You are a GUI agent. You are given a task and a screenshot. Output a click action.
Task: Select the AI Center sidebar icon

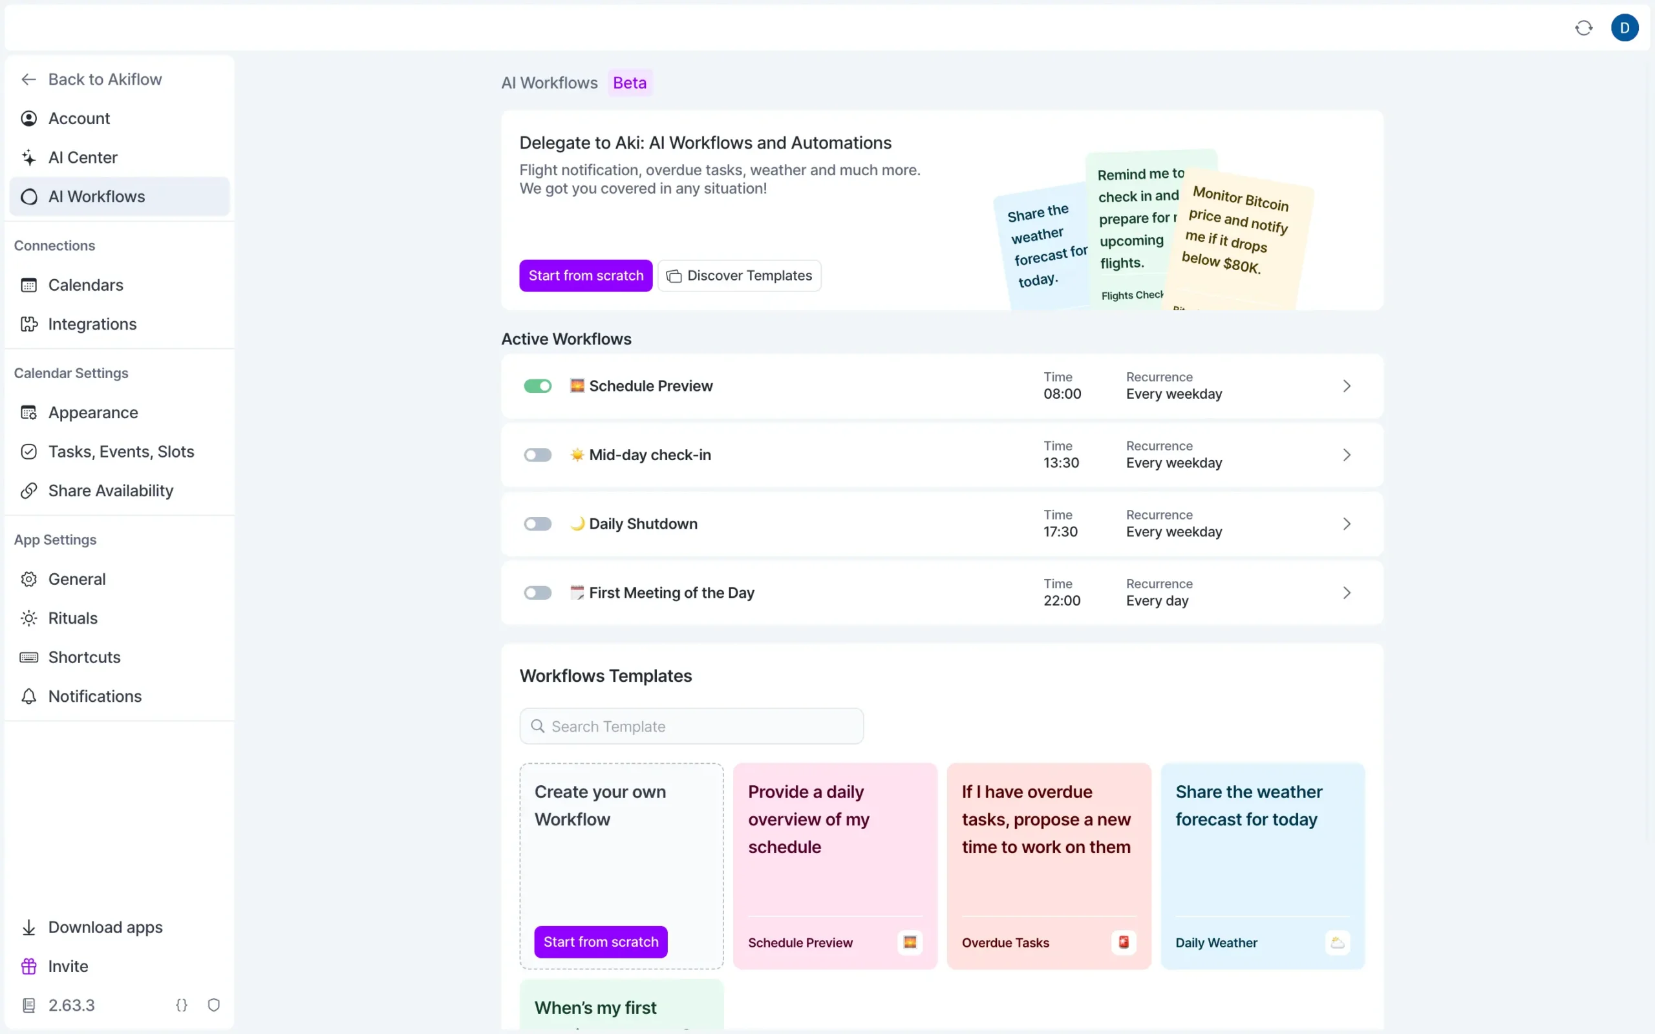[29, 157]
